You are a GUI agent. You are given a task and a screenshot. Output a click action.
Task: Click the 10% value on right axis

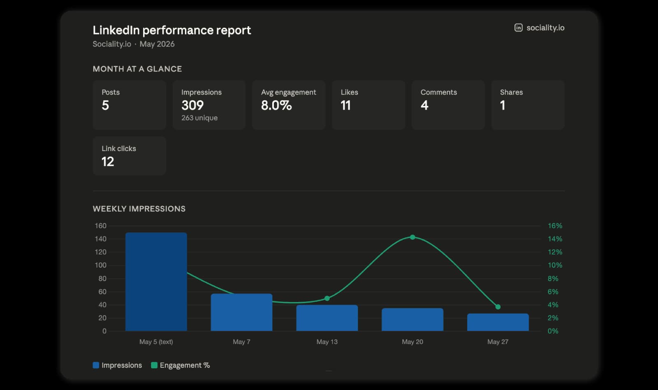pos(555,265)
